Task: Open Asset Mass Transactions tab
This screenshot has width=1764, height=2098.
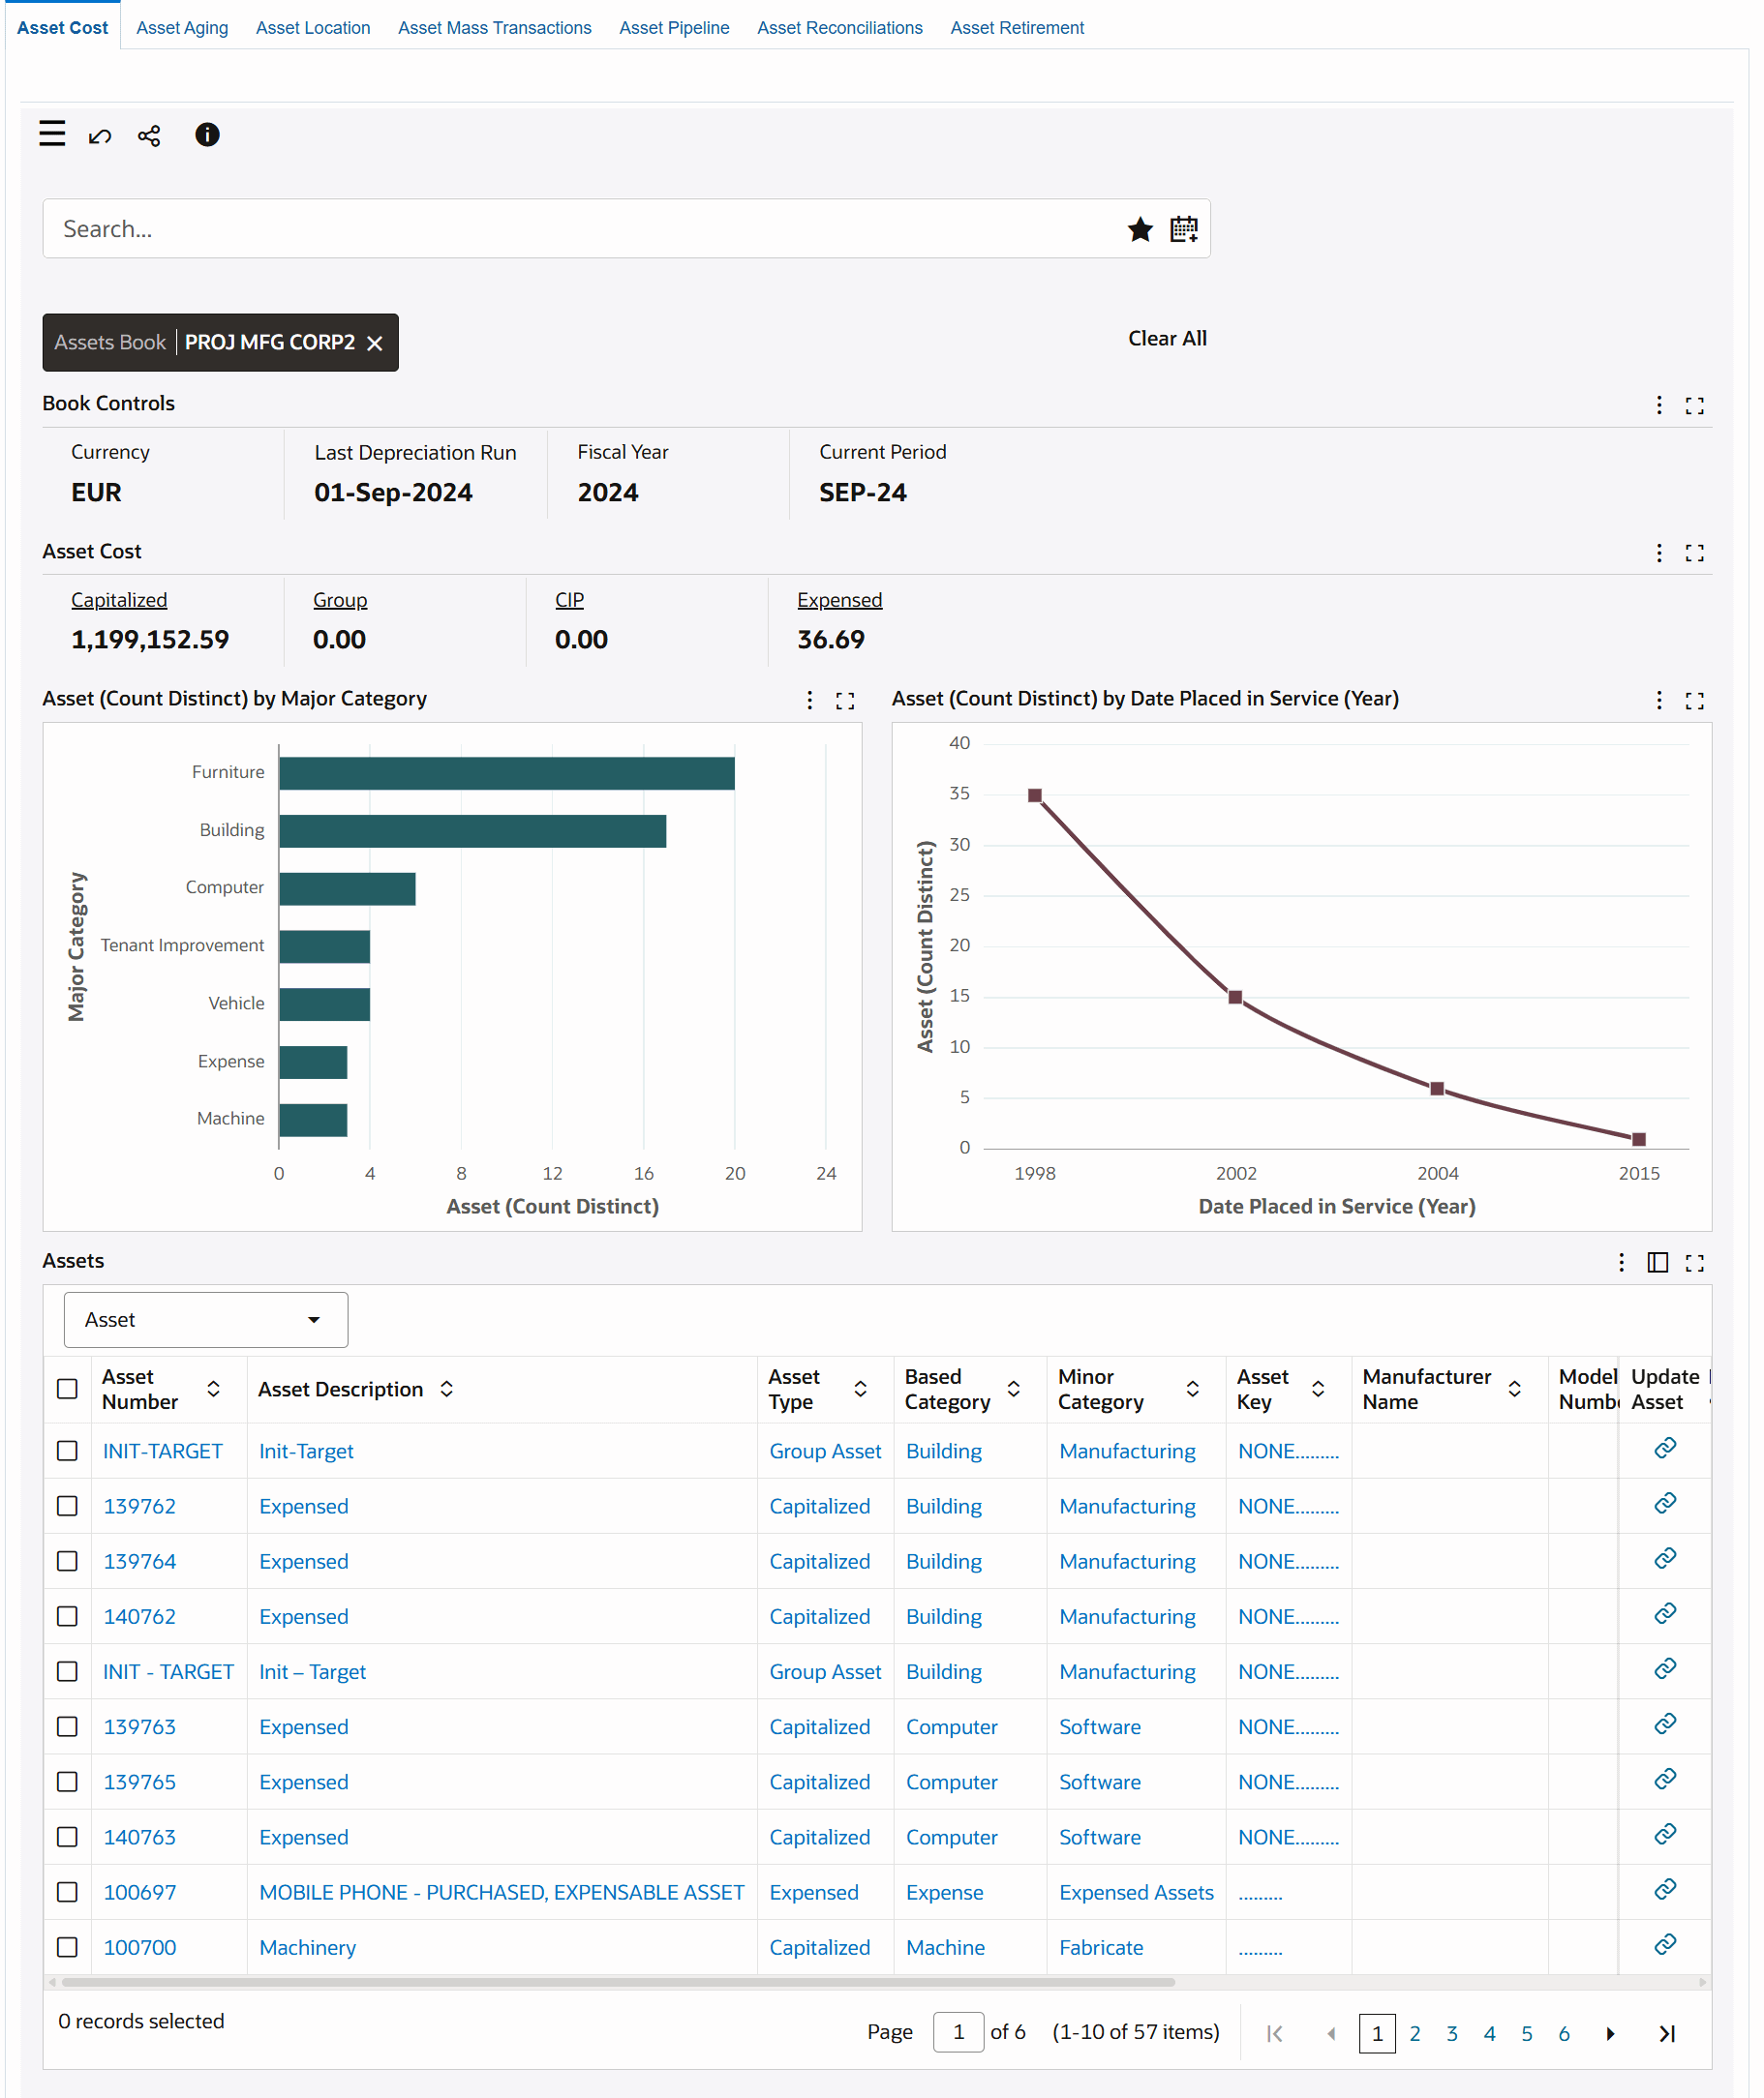Action: (x=495, y=28)
